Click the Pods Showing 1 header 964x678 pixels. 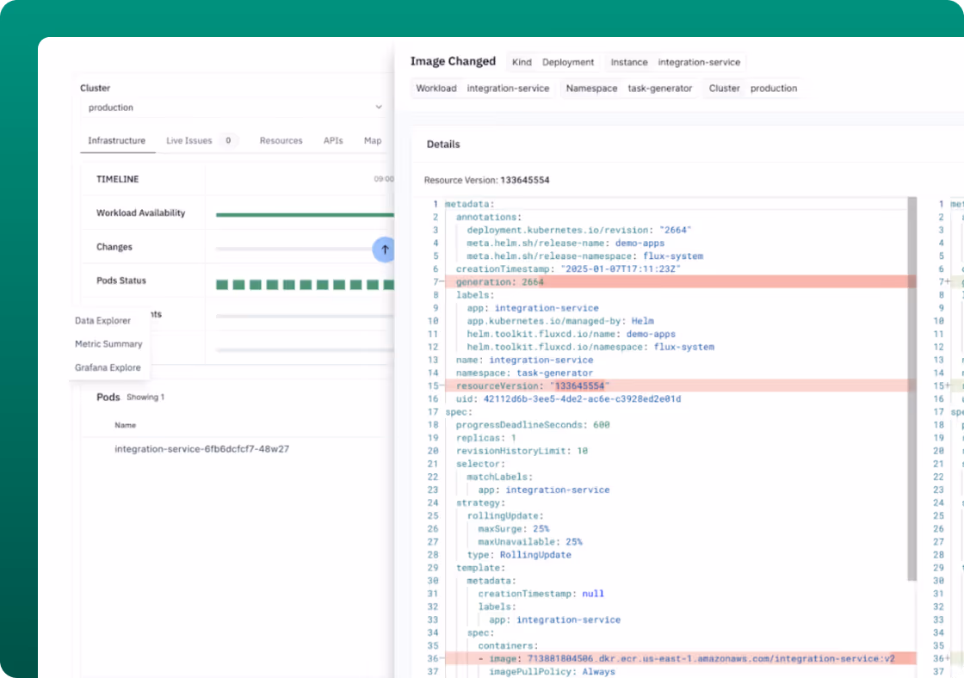point(130,398)
